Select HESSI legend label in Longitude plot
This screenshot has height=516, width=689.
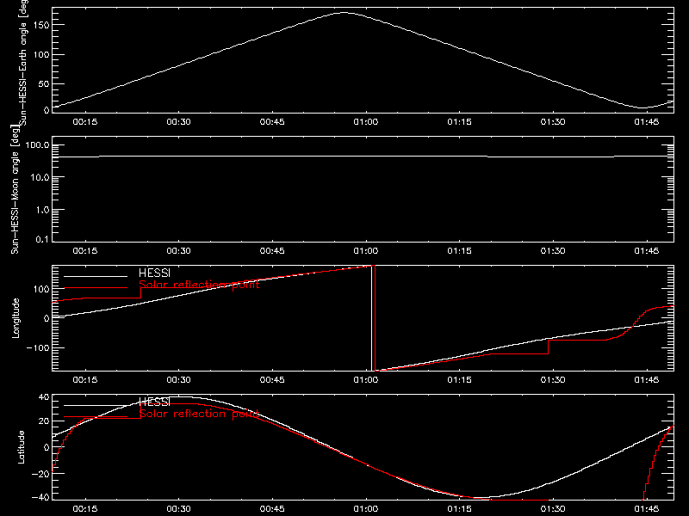coord(154,273)
